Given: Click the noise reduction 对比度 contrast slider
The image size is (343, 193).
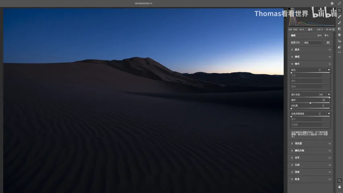Looking at the screenshot, I should [310, 108].
